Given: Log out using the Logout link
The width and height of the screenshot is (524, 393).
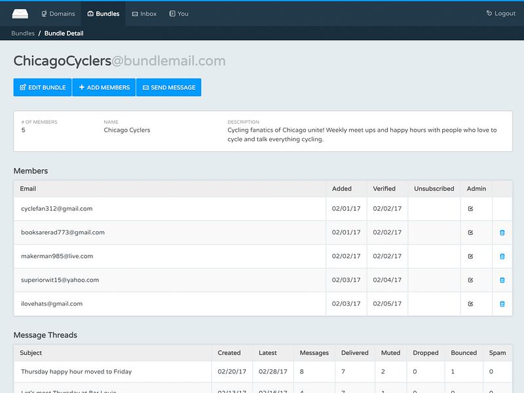Looking at the screenshot, I should (x=500, y=14).
